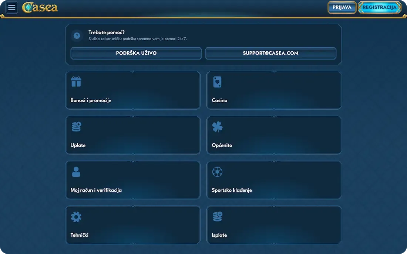The width and height of the screenshot is (407, 254).
Task: Select the Moj račun i verifikacija label
Action: coord(96,190)
